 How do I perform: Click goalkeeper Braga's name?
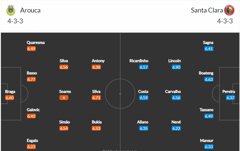[x=10, y=91]
